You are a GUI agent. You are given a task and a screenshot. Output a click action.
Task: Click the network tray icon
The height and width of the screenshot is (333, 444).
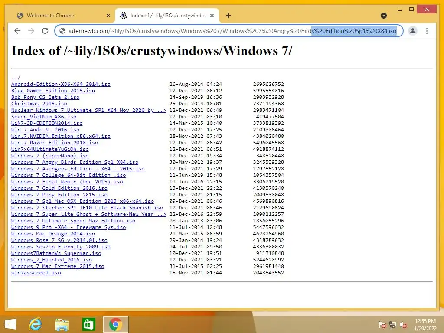(393, 325)
